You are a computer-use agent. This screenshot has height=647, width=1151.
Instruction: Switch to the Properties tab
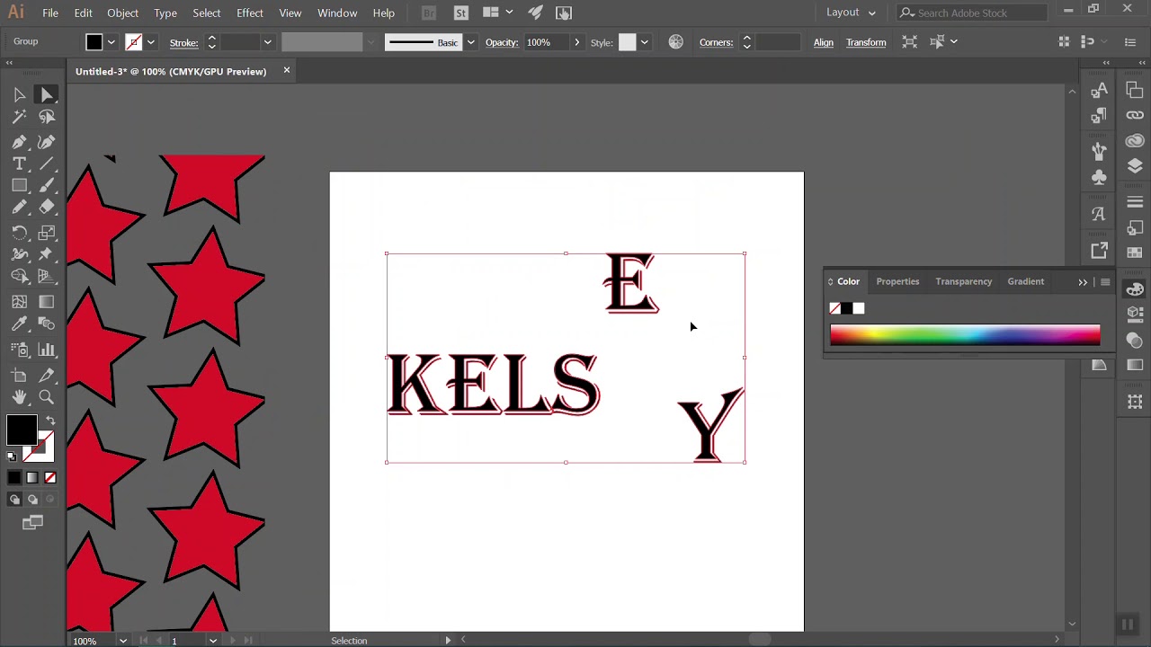point(897,281)
